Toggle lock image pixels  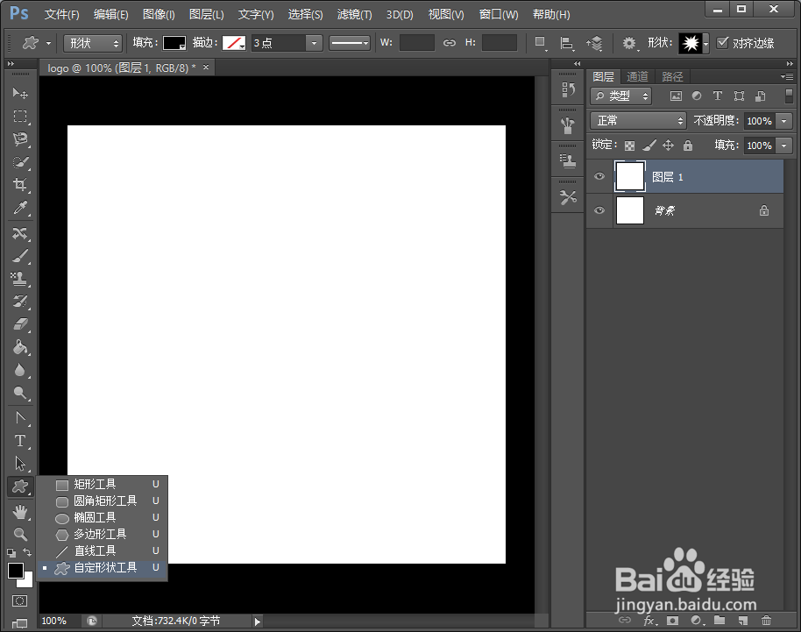pos(649,146)
